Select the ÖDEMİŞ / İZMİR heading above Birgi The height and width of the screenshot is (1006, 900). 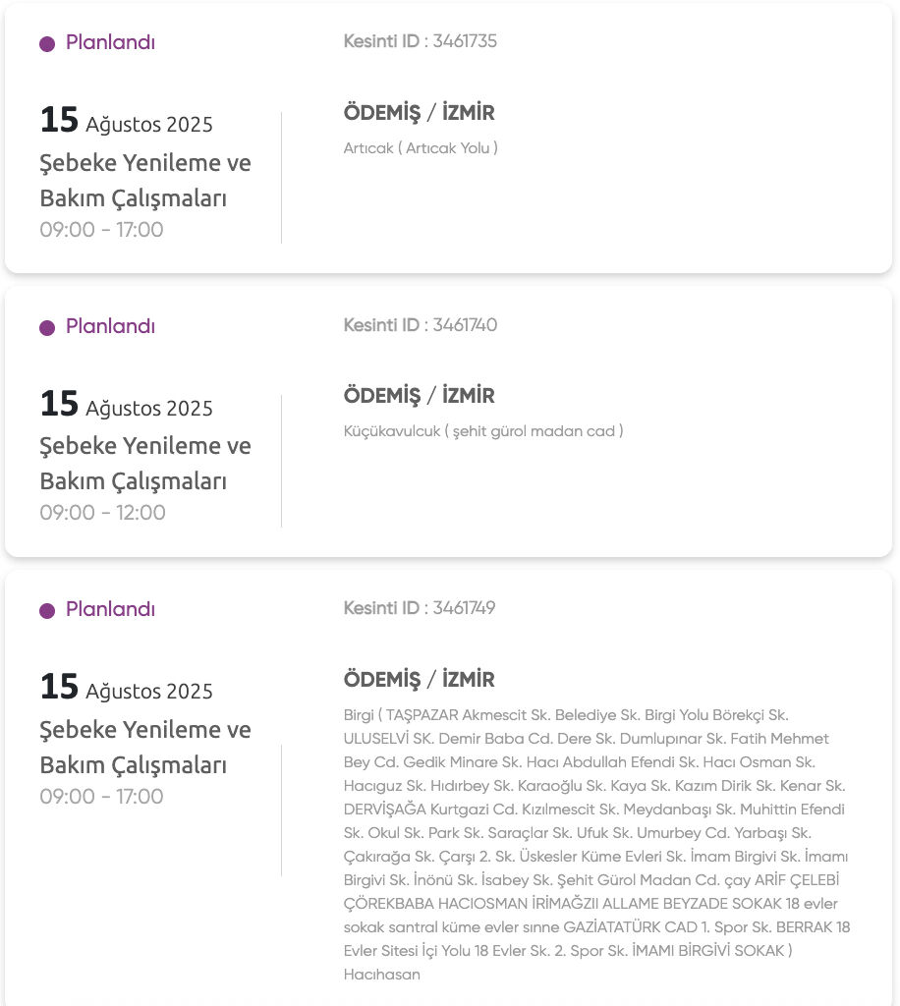[x=419, y=680]
